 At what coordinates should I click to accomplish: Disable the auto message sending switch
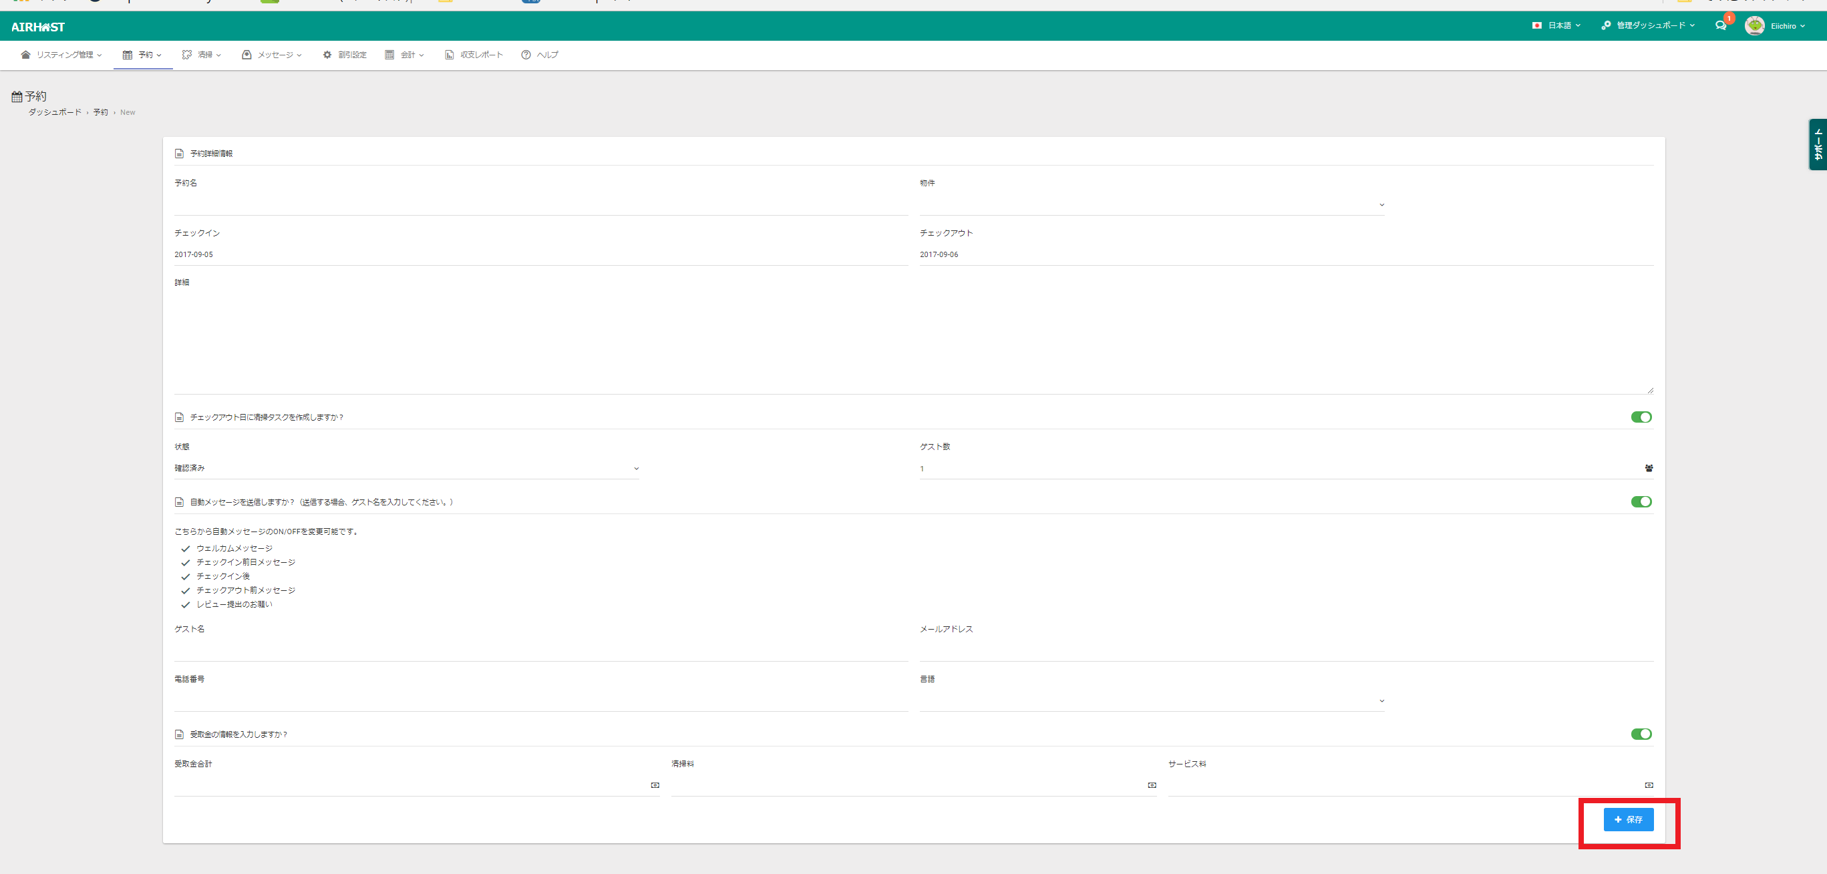tap(1641, 502)
